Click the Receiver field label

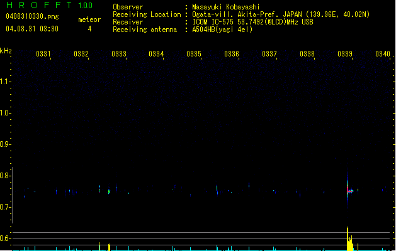(x=128, y=22)
